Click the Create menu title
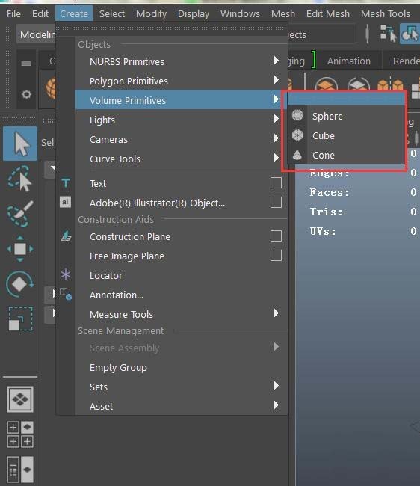 point(74,13)
